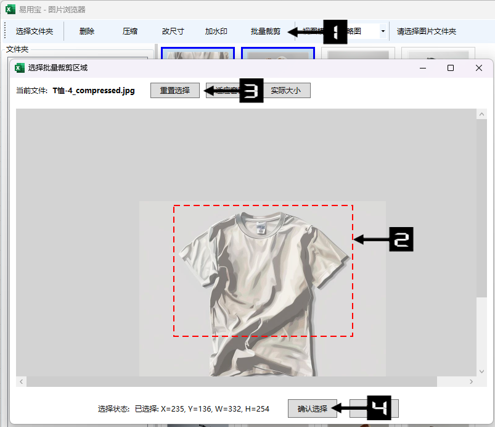Click inside the red dashed crop selection
Viewport: 495px width, 427px height.
coord(263,270)
